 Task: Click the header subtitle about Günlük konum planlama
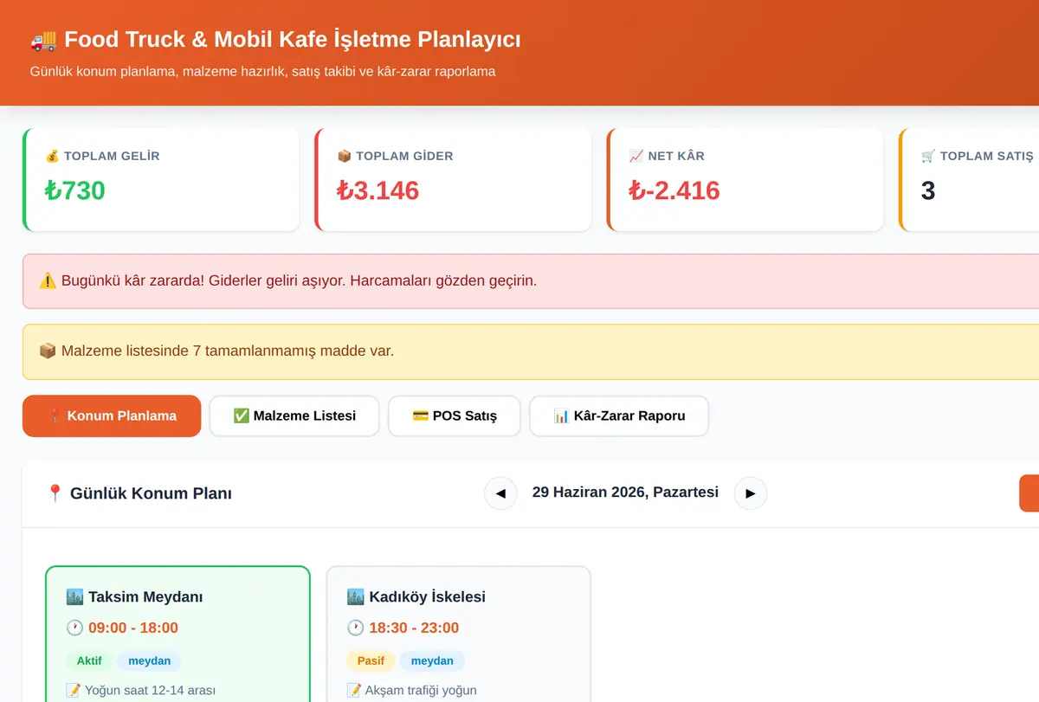[x=263, y=72]
